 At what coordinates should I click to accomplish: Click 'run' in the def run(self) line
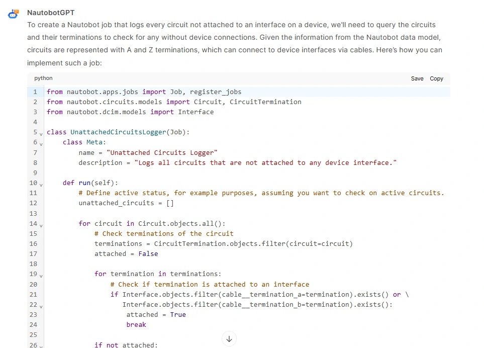coord(84,183)
